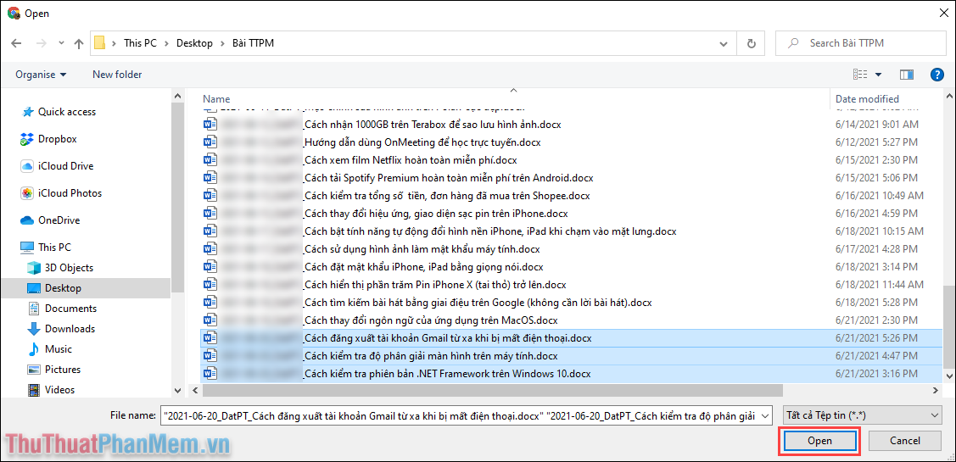Expand the view options dropdown arrow

pyautogui.click(x=878, y=75)
